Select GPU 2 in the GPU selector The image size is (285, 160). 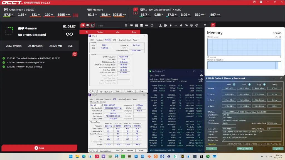coord(136,13)
